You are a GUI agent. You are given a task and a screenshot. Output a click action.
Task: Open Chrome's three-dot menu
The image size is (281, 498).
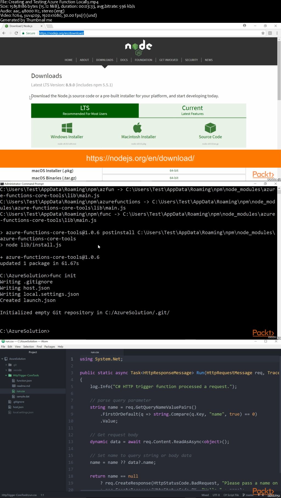coord(277,33)
